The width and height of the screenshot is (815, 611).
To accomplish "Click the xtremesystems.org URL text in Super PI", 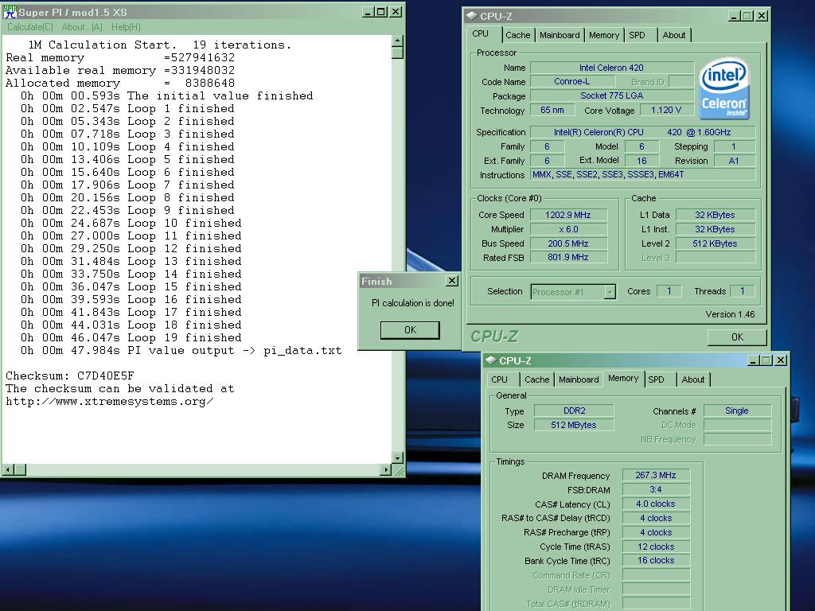I will point(109,402).
